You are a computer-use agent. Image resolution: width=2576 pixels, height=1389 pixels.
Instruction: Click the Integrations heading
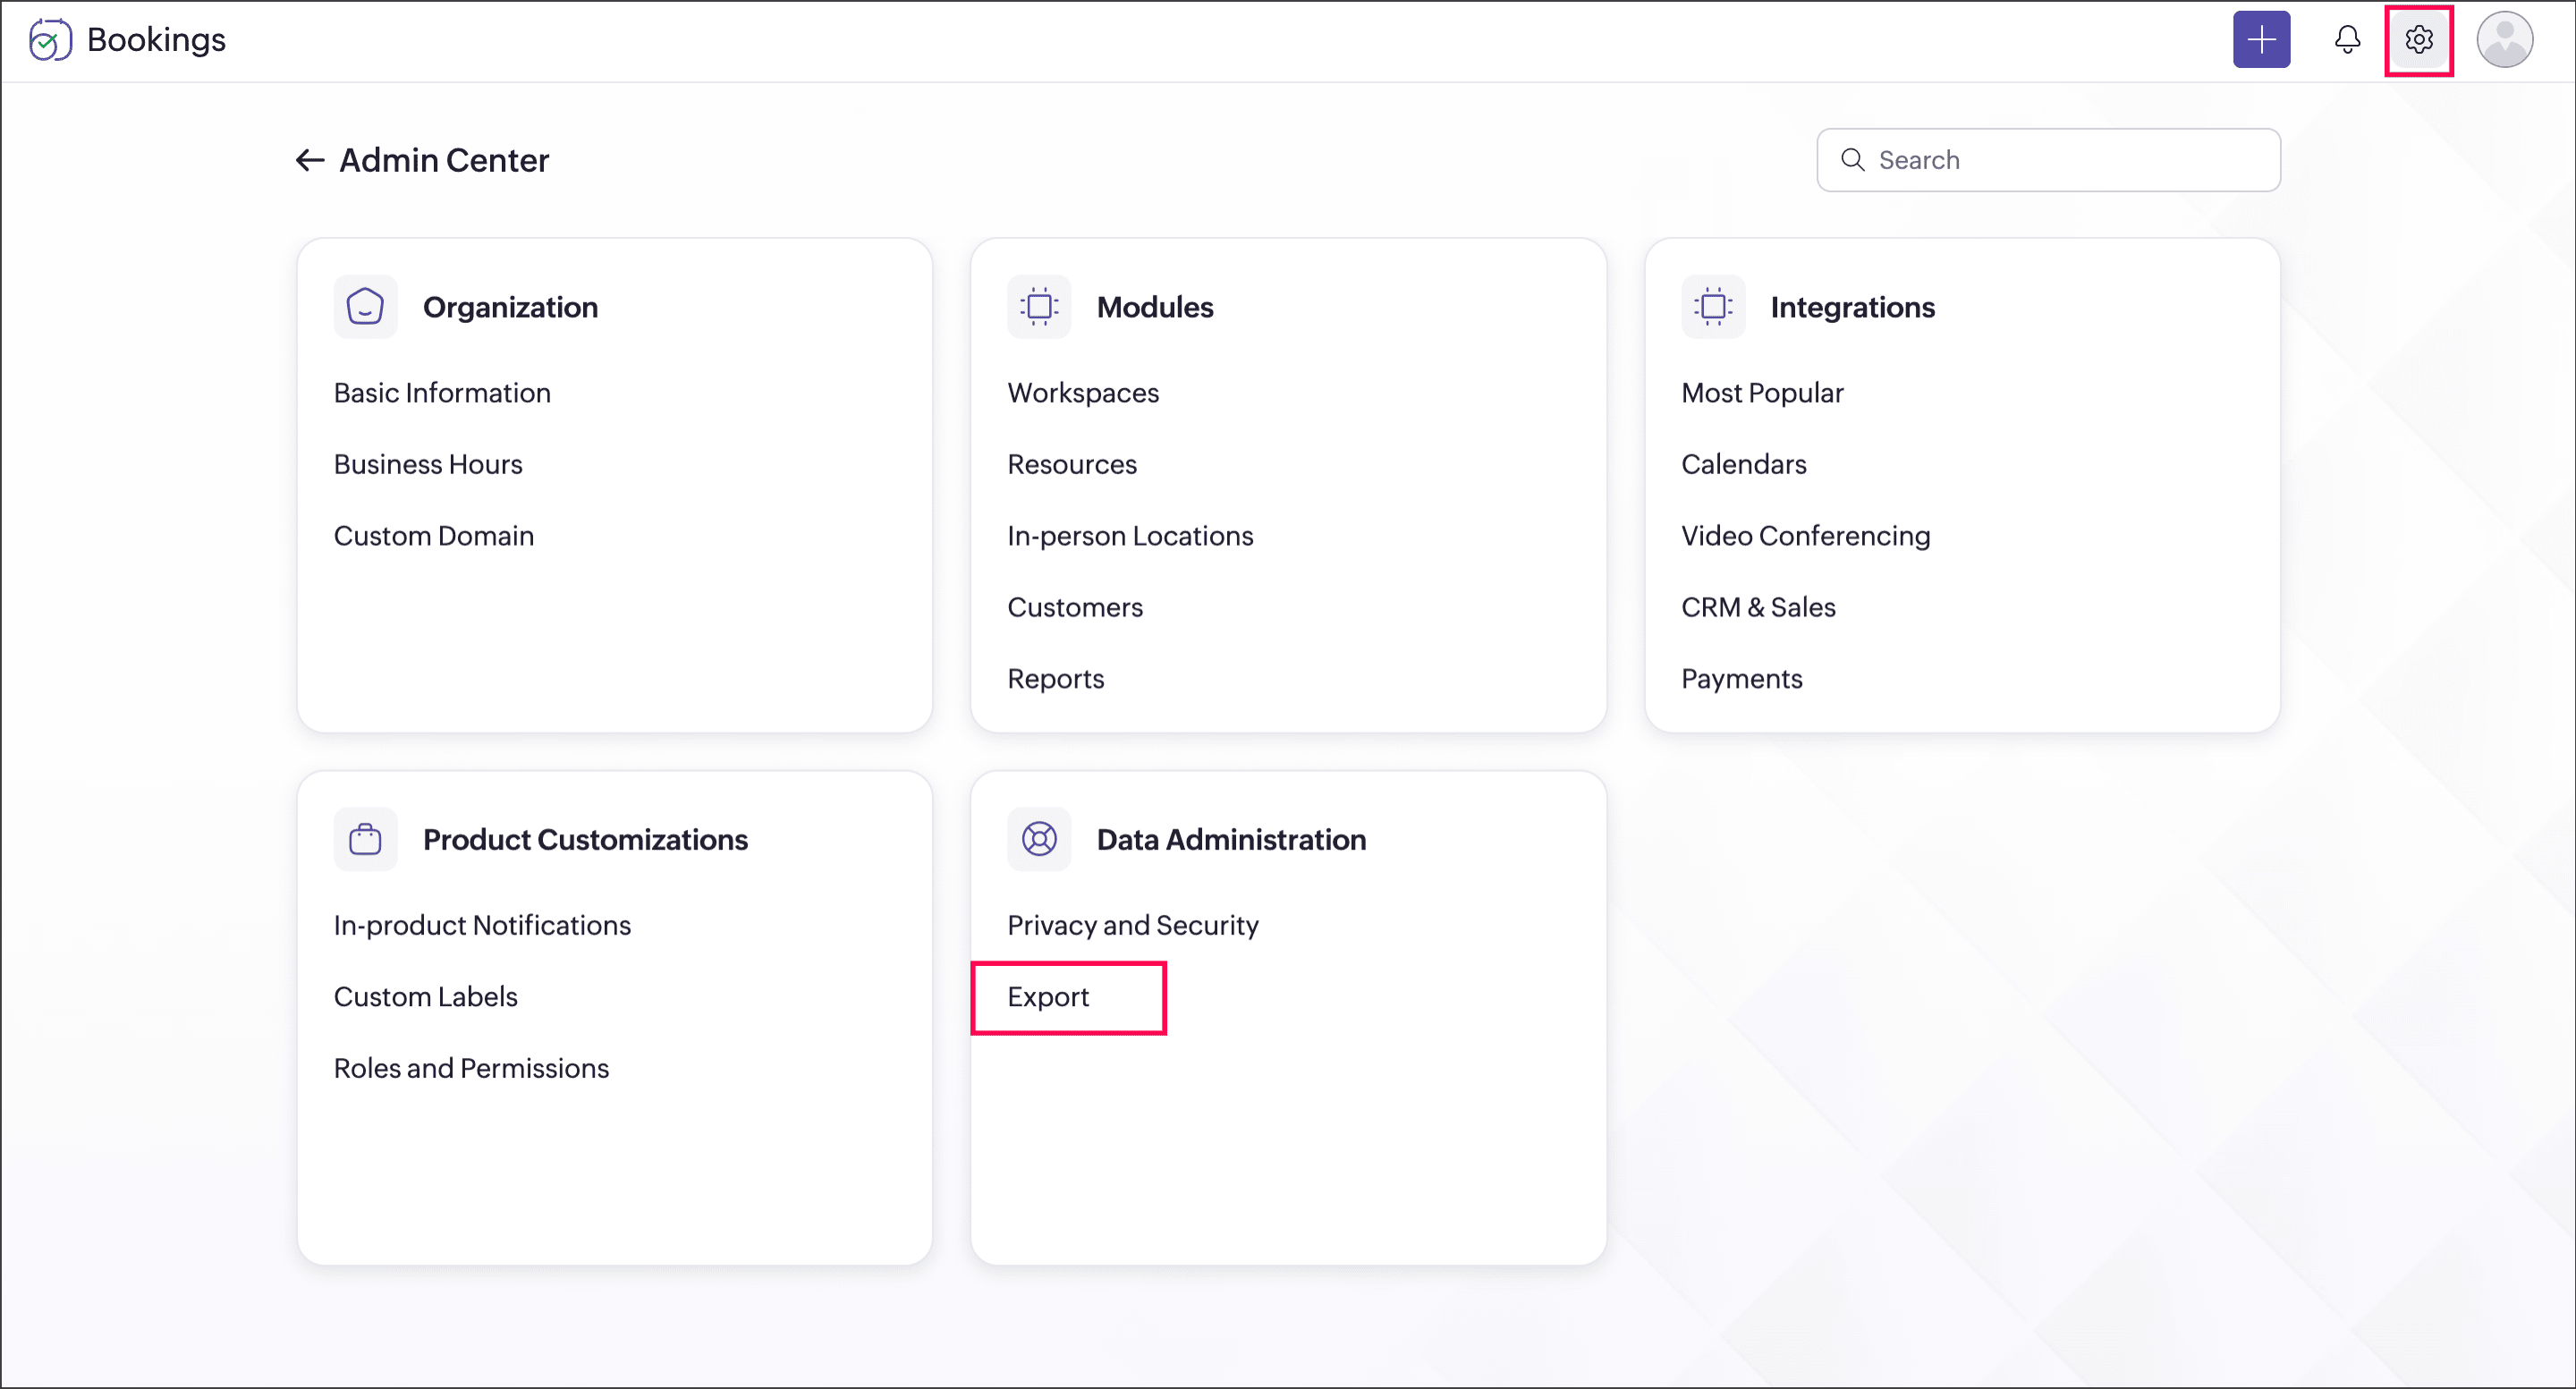coord(1852,307)
